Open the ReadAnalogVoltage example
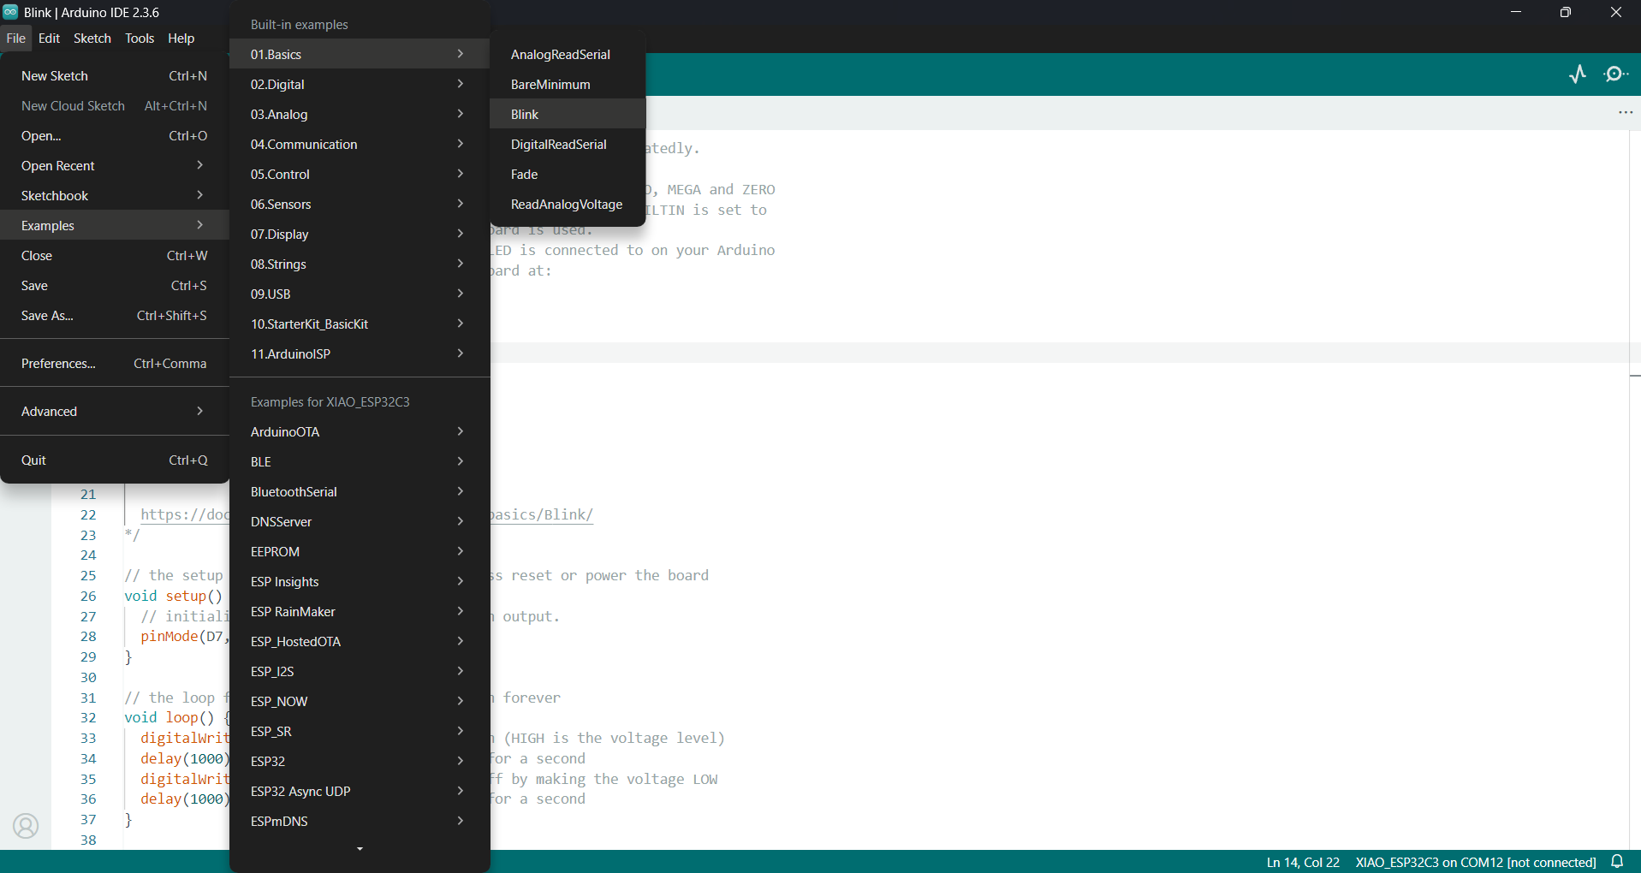The height and width of the screenshot is (873, 1641). point(568,205)
